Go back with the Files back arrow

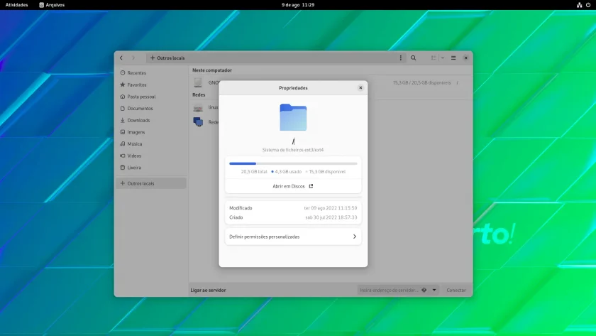pos(121,58)
